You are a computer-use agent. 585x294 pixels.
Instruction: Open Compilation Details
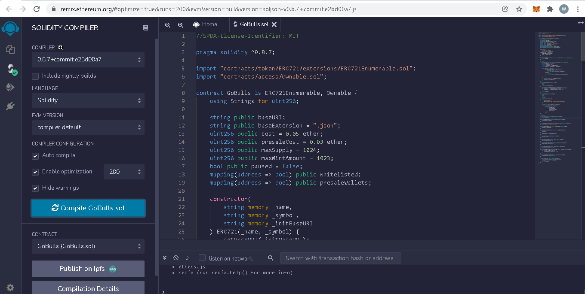coord(88,288)
